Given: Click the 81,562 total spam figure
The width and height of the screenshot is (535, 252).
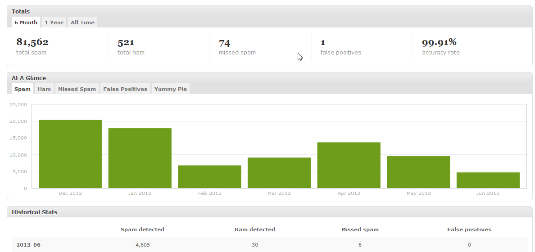Looking at the screenshot, I should point(32,42).
